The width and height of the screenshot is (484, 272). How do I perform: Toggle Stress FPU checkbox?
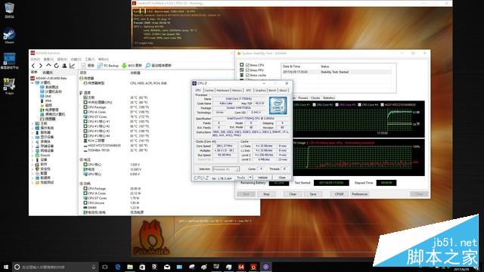247,70
